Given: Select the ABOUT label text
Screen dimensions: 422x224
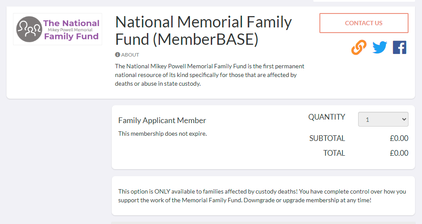Looking at the screenshot, I should [130, 55].
